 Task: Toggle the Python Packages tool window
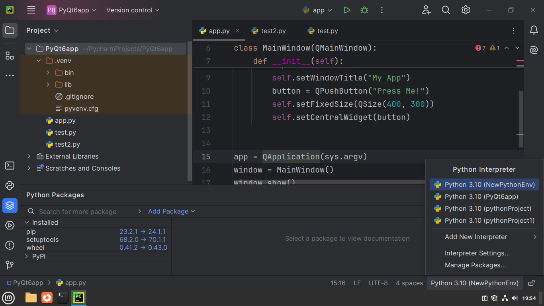tap(10, 206)
